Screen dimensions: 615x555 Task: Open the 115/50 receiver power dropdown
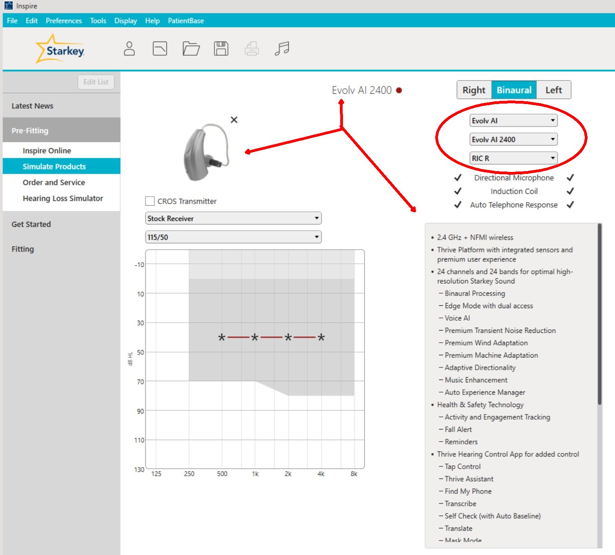[233, 237]
